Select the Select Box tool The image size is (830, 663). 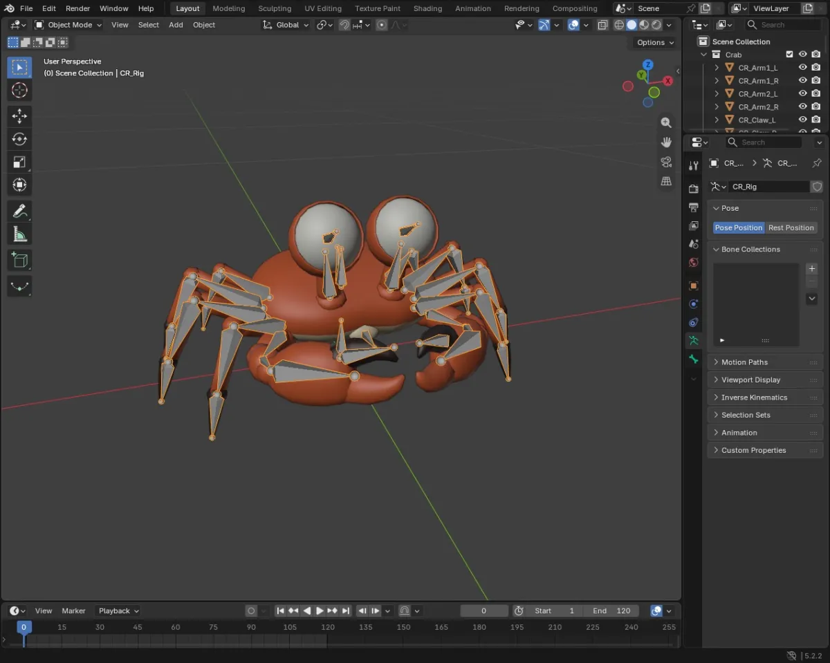(19, 68)
